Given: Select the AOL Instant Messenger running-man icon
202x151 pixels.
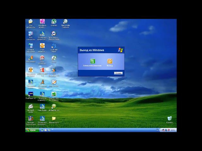Looking at the screenshot, I should click(x=42, y=82).
